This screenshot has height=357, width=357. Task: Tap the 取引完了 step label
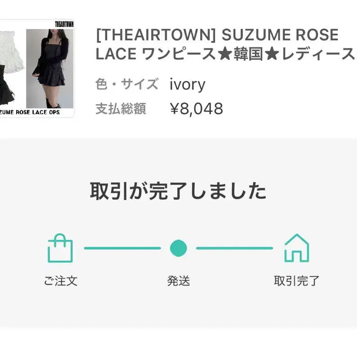tap(296, 281)
